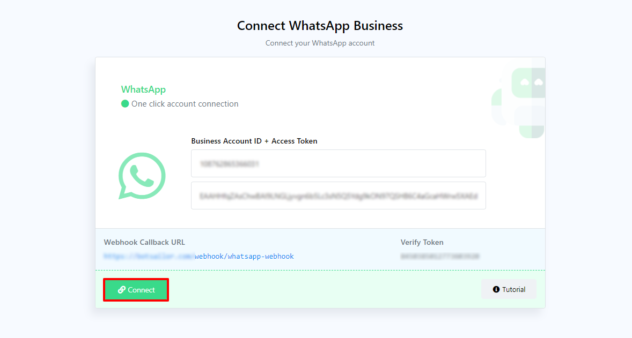This screenshot has height=338, width=632.
Task: Click the decorative robot graphic in card corner
Action: click(x=519, y=102)
